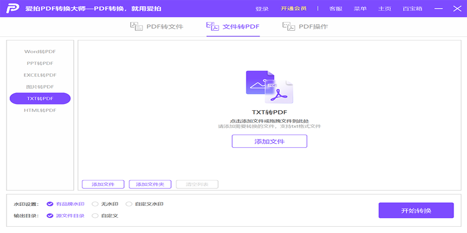Choose 图片转PDF conversion
This screenshot has height=233, width=467.
40,87
